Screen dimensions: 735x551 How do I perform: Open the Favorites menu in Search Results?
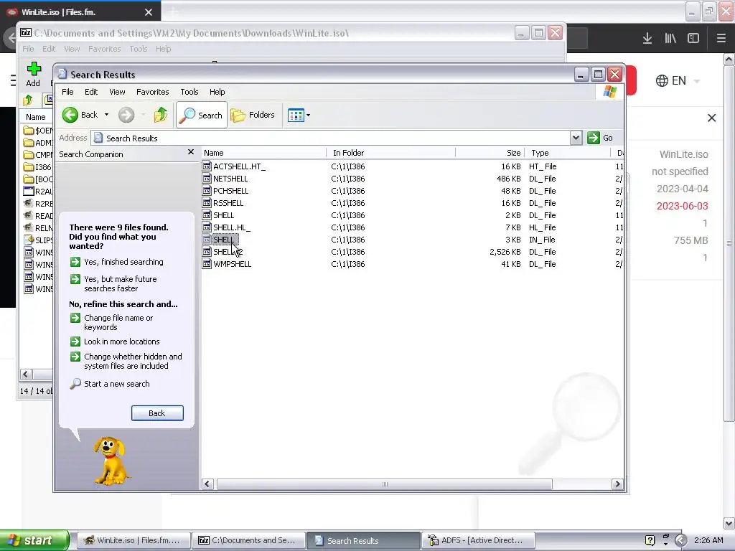point(152,92)
